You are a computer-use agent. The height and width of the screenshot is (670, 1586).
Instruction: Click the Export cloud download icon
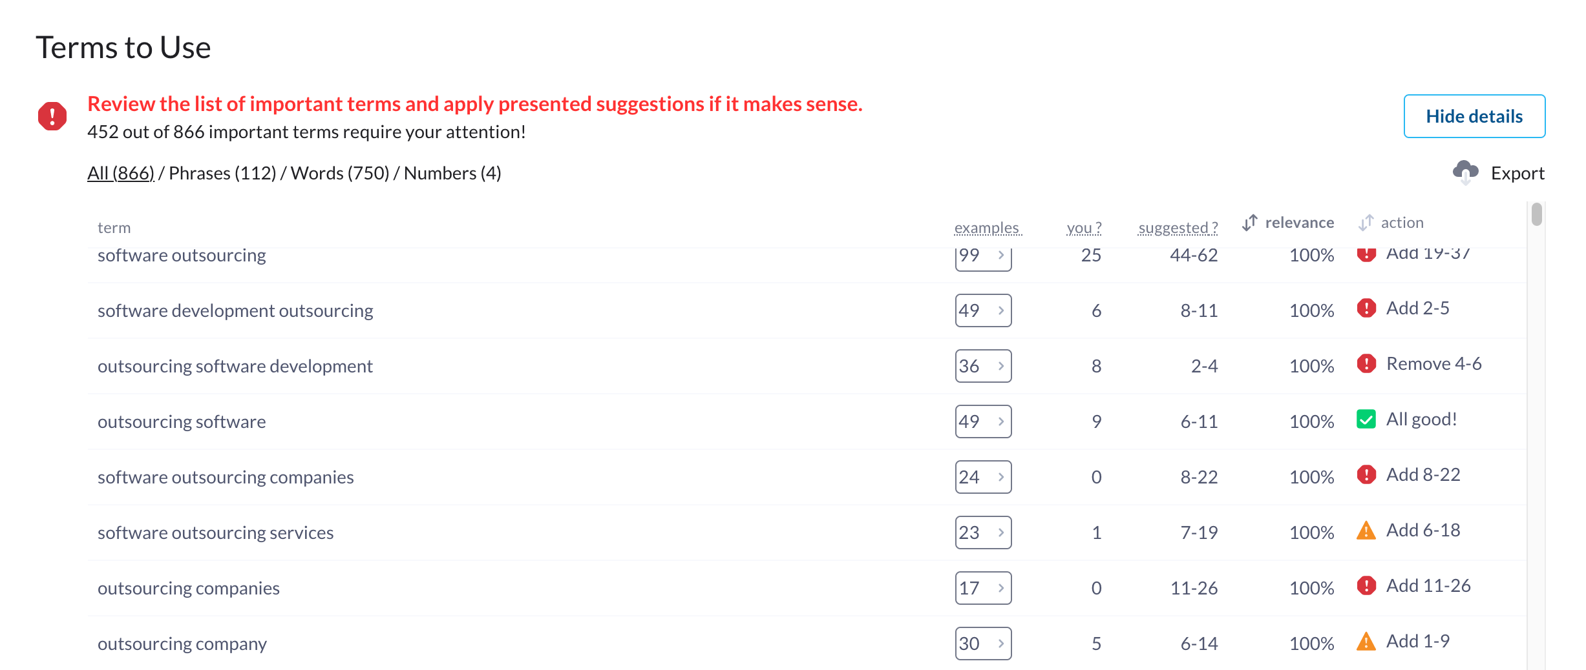(1465, 172)
